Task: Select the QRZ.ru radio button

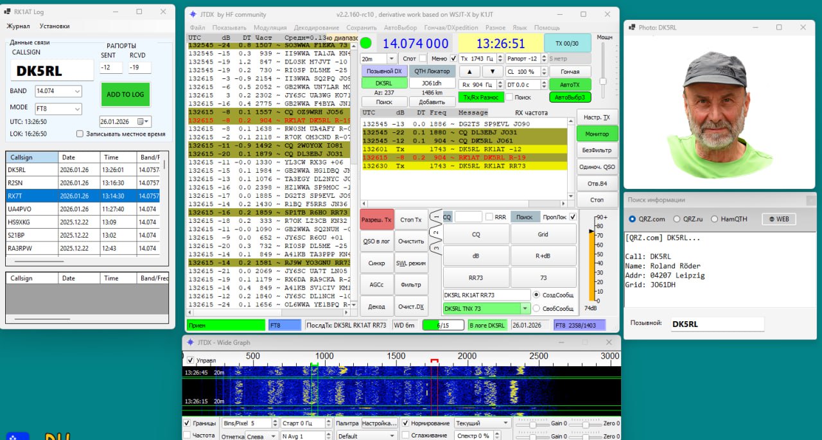Action: click(x=678, y=219)
